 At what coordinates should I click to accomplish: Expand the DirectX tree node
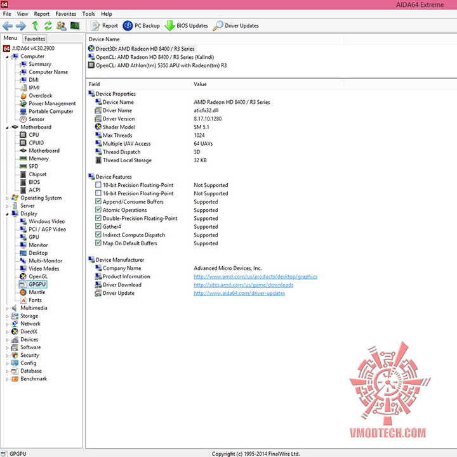pos(7,332)
